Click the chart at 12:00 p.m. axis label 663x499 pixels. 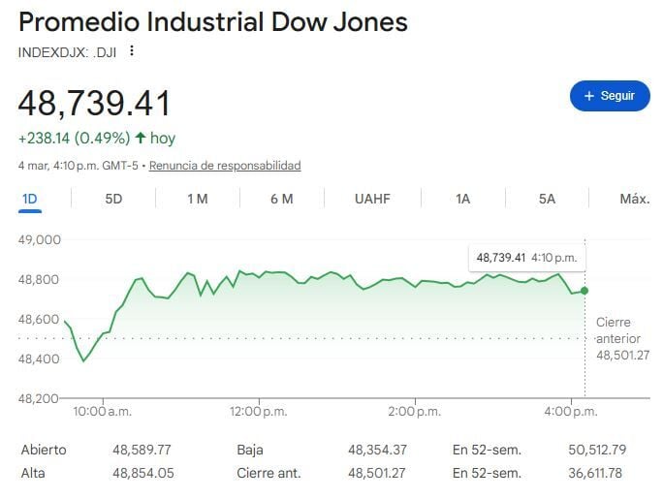(261, 412)
